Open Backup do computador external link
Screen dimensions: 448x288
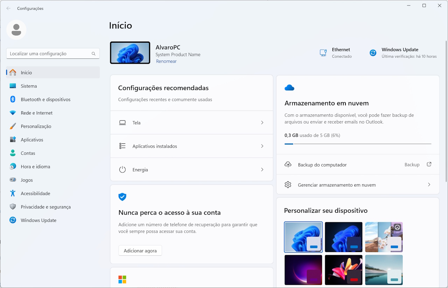tap(429, 164)
